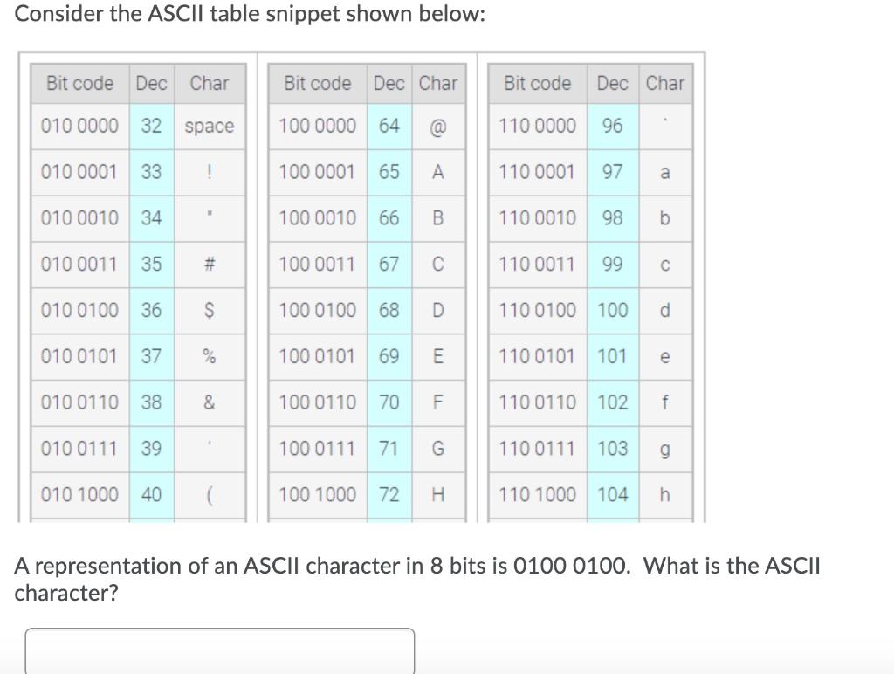Screen dimensions: 894x674
Task: Select the row for decimal 32 'space'
Action: pyautogui.click(x=135, y=125)
